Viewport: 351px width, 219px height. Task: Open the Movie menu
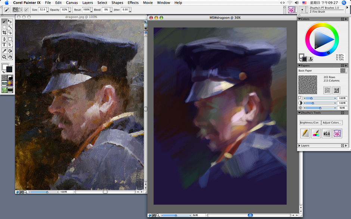tap(148, 3)
